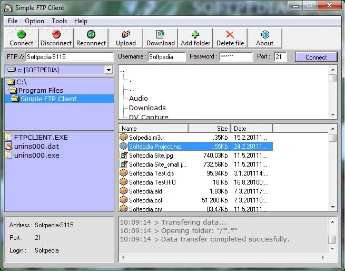Screen dimensions: 345x271
Task: Click down arrow of remote file list scrollbar
Action: click(x=333, y=207)
